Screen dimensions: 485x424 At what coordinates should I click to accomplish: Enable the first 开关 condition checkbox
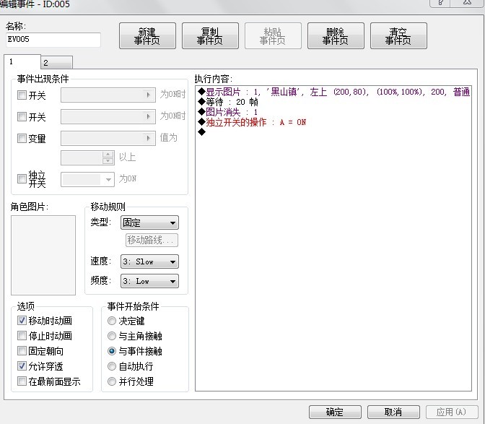pyautogui.click(x=22, y=95)
